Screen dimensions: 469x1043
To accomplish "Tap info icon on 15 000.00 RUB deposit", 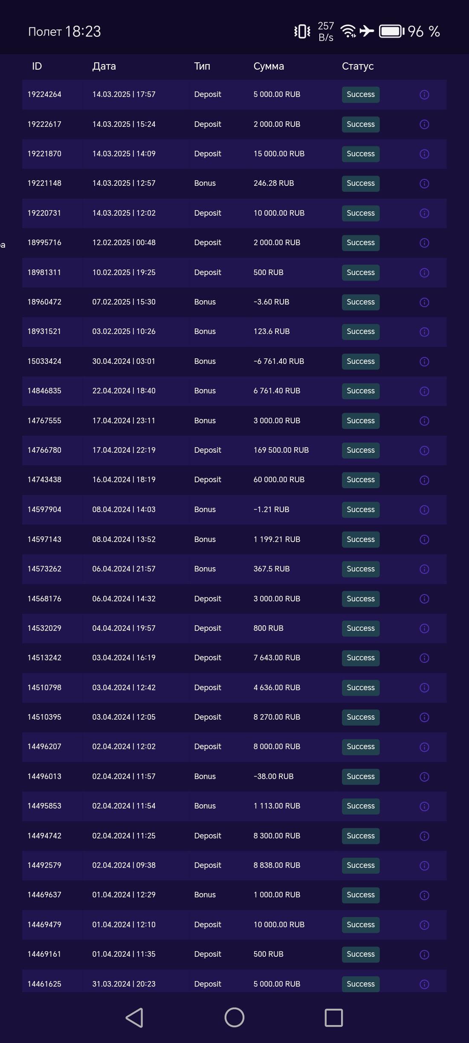I will click(x=424, y=154).
